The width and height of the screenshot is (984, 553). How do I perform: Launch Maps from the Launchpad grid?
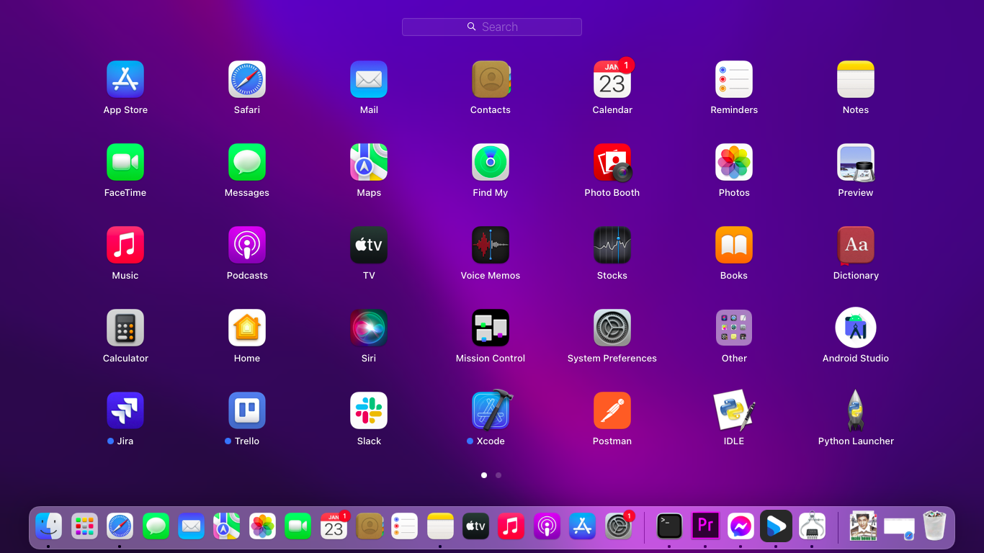click(369, 162)
